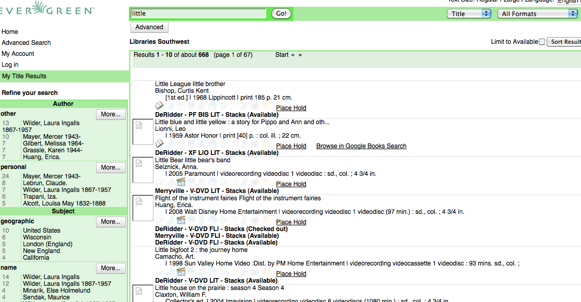Click the search box containing 'little'
Viewport: 581px width, 302px height.
point(198,14)
